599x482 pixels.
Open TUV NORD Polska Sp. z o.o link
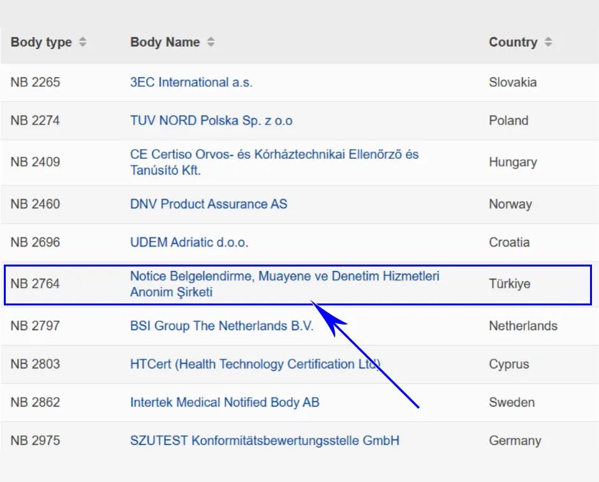pyautogui.click(x=211, y=120)
